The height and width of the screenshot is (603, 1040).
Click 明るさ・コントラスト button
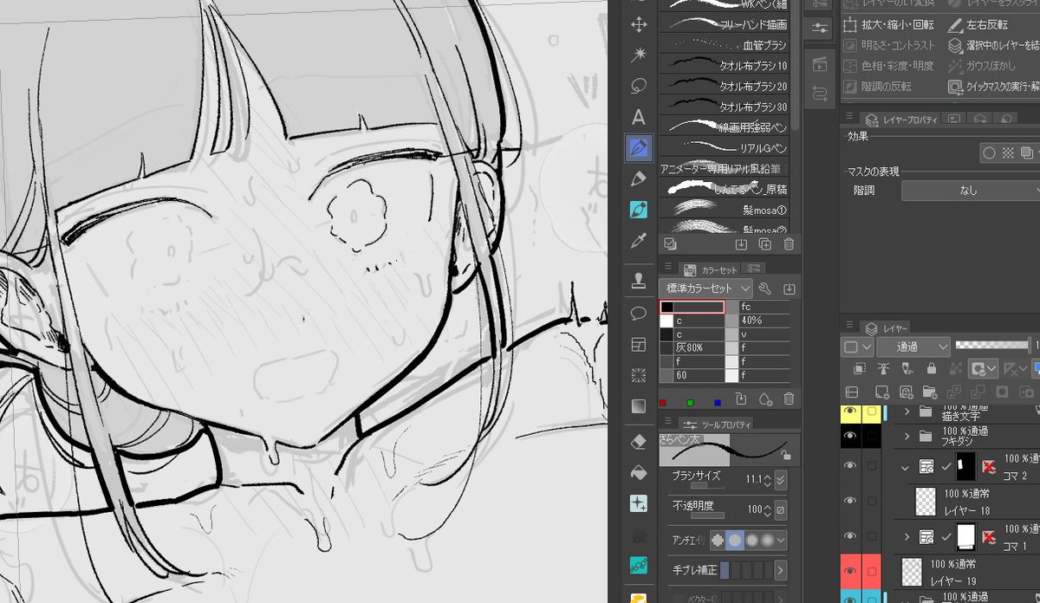pyautogui.click(x=890, y=46)
